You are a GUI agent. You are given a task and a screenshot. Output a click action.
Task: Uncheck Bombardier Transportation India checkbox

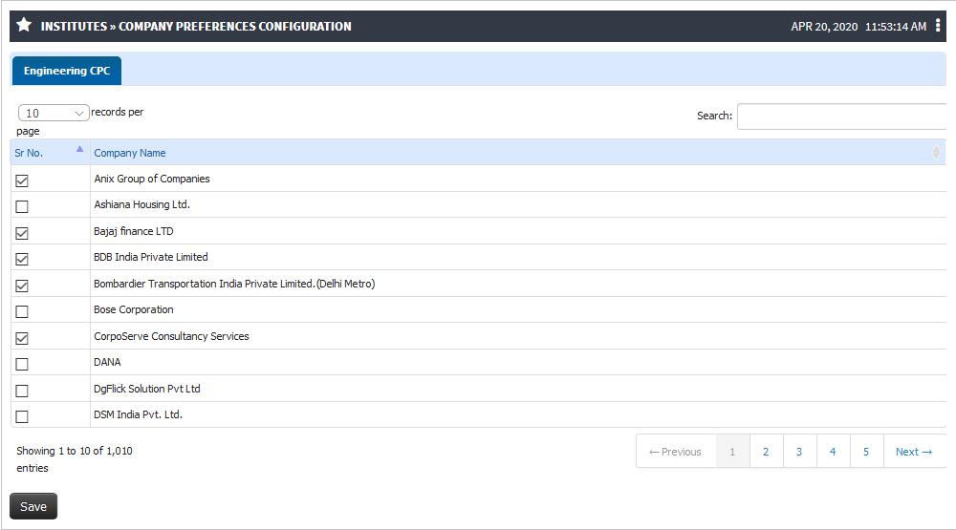pos(22,286)
